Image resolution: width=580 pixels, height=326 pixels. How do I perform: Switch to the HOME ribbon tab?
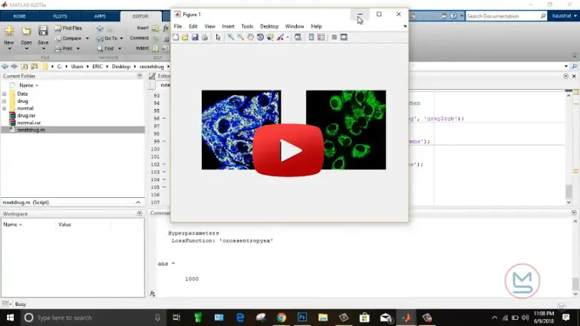coord(20,16)
